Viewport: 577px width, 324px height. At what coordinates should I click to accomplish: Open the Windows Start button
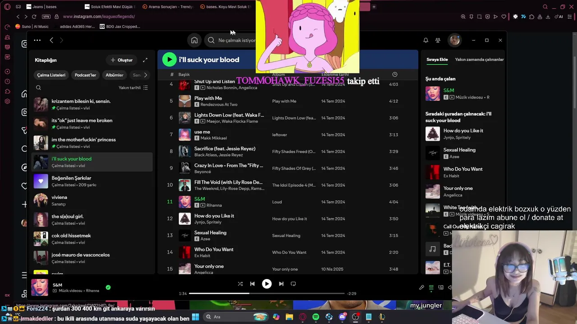coord(195,317)
